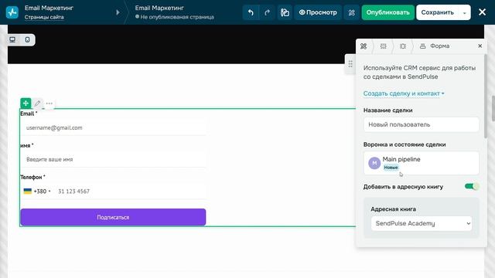Click the purple Подписаться button
Viewport: 495px width, 278px height.
(x=113, y=217)
